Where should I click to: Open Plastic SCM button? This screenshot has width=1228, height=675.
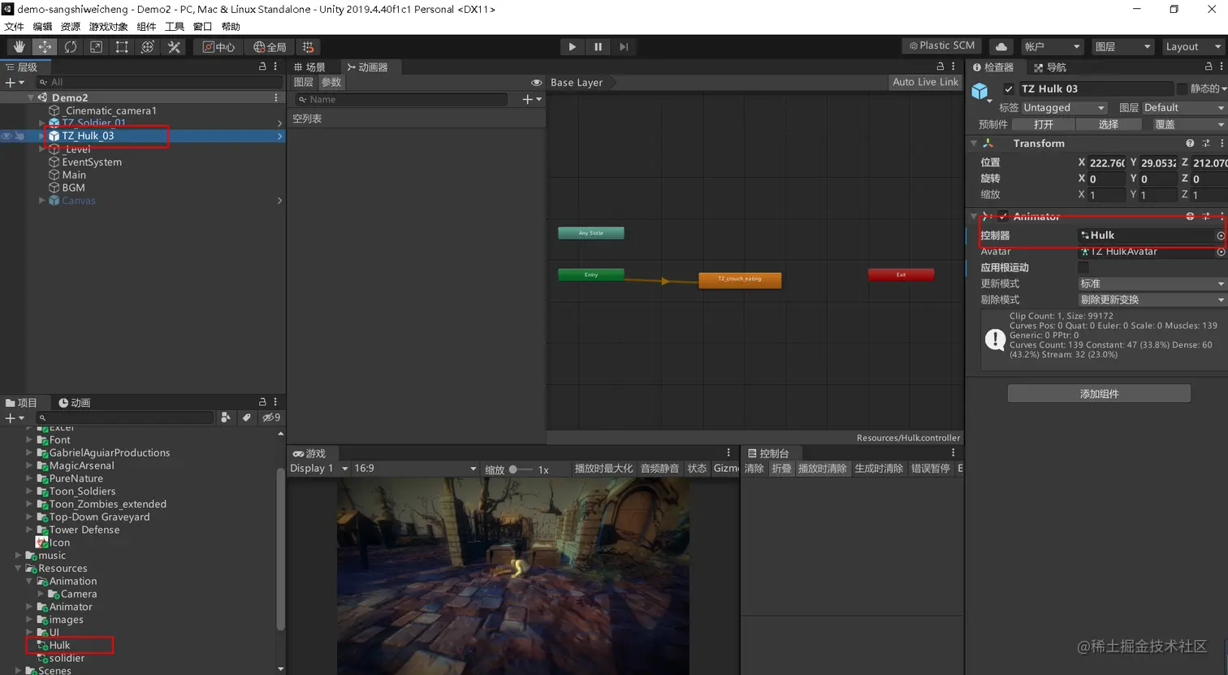click(x=941, y=45)
